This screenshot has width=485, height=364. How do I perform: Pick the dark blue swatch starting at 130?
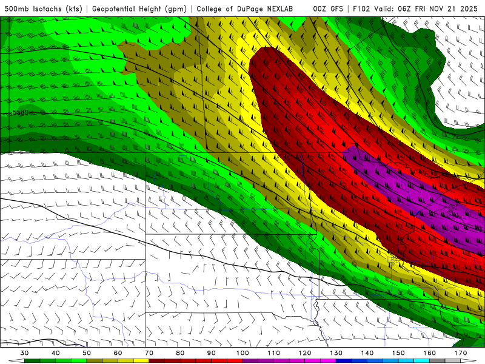click(x=344, y=361)
